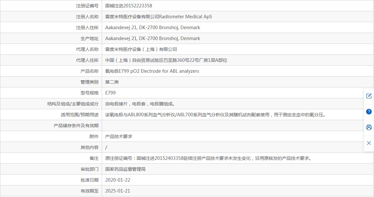The width and height of the screenshot is (374, 197).
Task: Select registrant name Radiometer Medical ApS
Action: click(185, 17)
